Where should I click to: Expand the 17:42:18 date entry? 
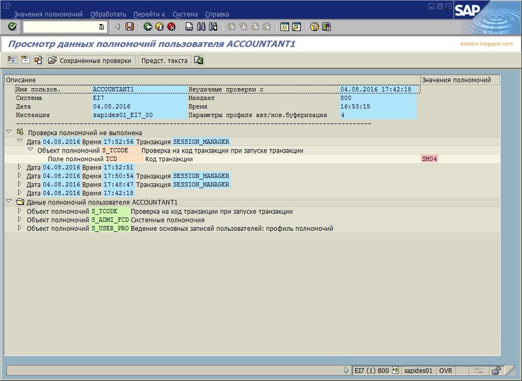[x=20, y=192]
